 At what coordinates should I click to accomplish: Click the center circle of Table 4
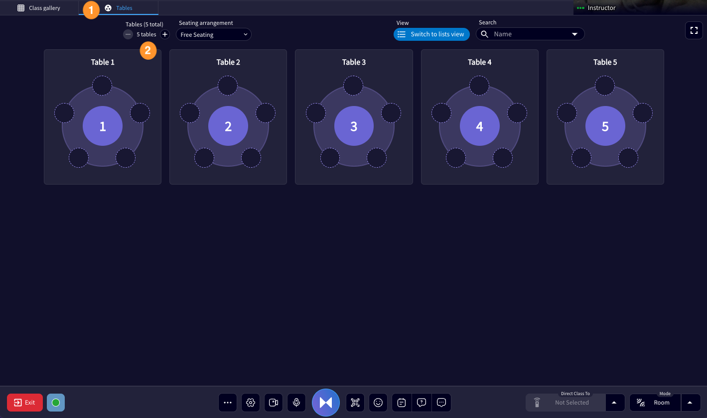[479, 126]
